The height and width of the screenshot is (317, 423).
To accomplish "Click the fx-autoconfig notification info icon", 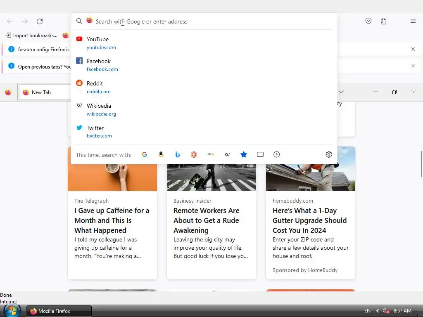I will coord(11,49).
